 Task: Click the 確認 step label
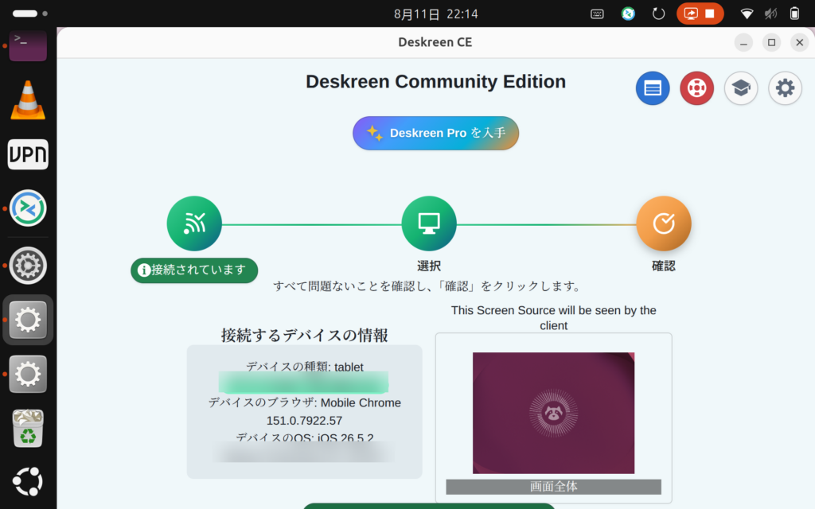point(664,266)
